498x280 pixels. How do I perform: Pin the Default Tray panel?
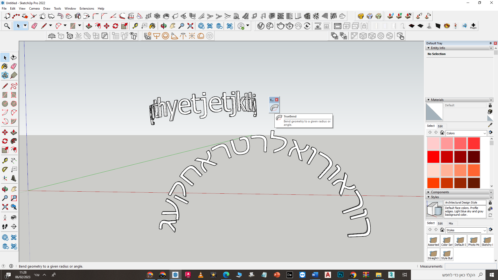490,43
